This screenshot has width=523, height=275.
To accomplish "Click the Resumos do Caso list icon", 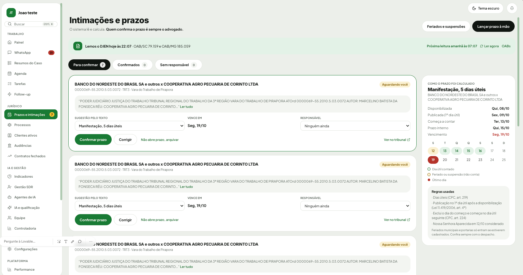I will point(10,63).
